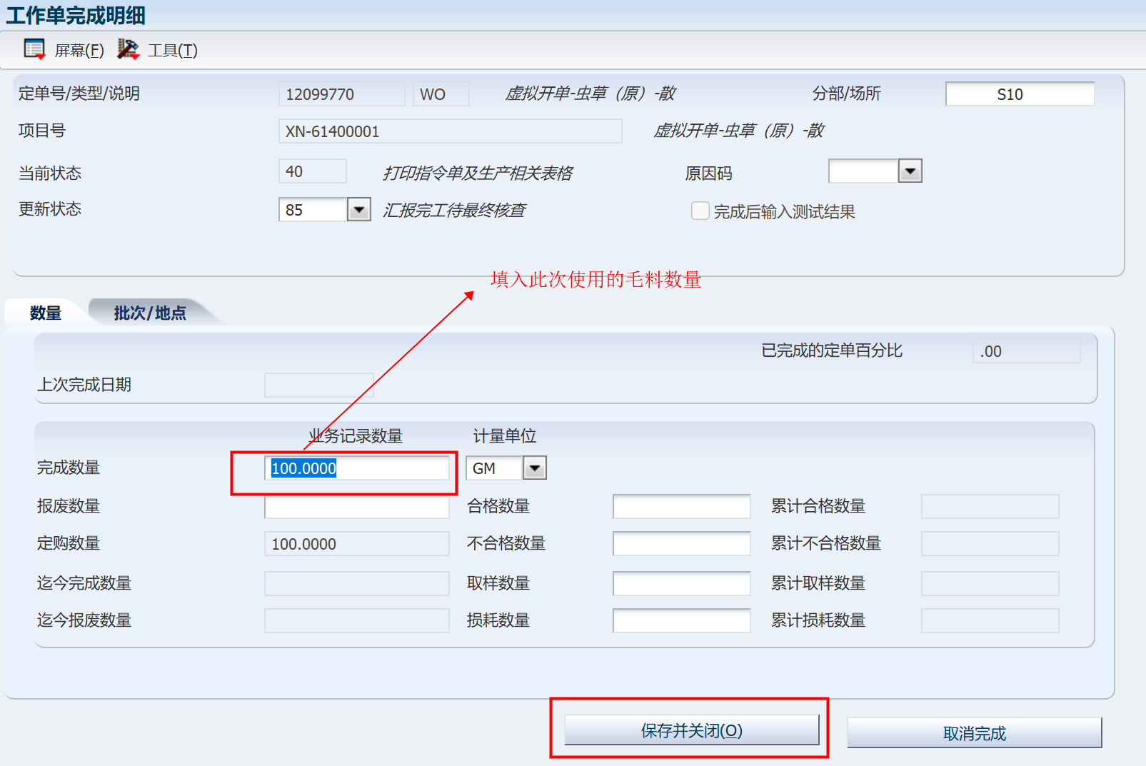Click the 原因码 input field
Screen dimensions: 1146x766
[863, 171]
